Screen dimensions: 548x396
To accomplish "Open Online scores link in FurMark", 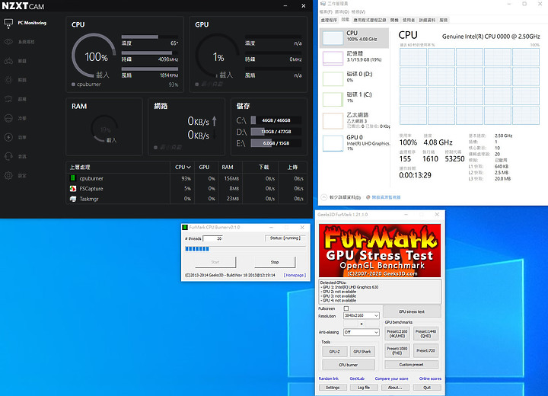I will [x=430, y=378].
